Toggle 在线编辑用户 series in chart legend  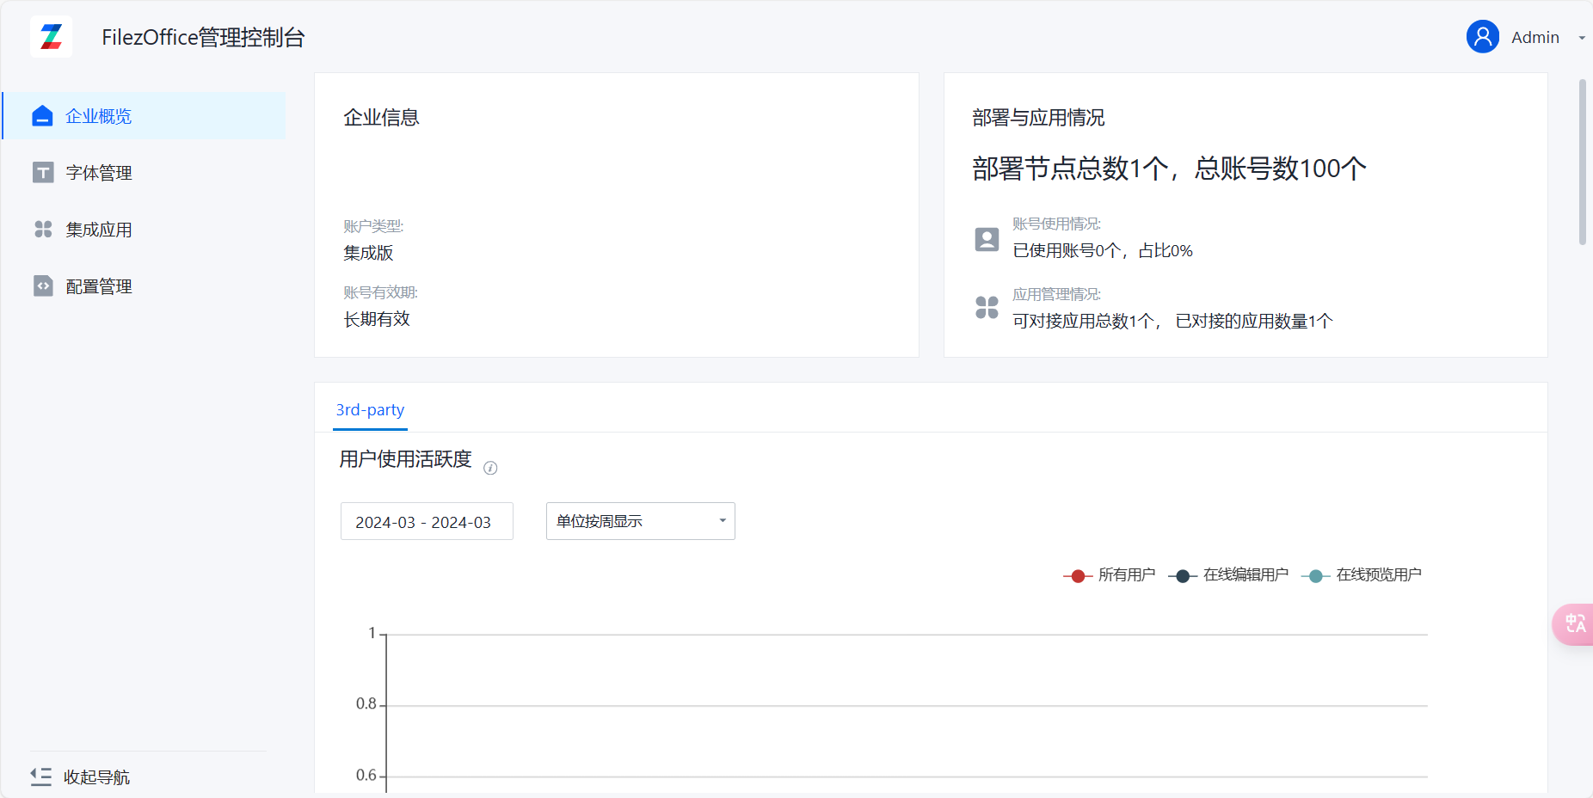[x=1229, y=575]
